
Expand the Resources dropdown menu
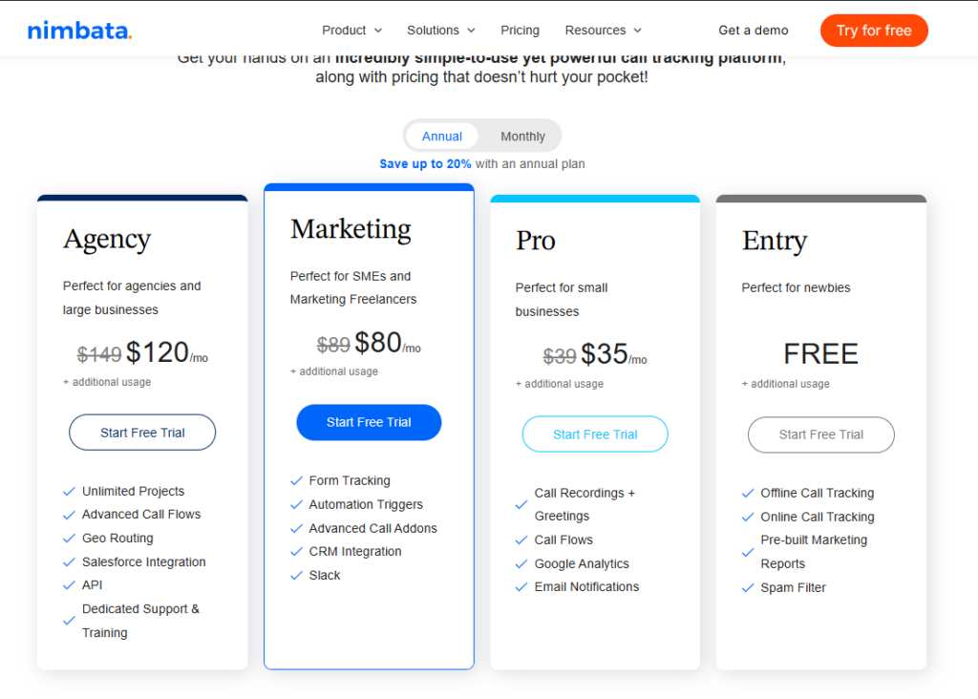pos(603,31)
